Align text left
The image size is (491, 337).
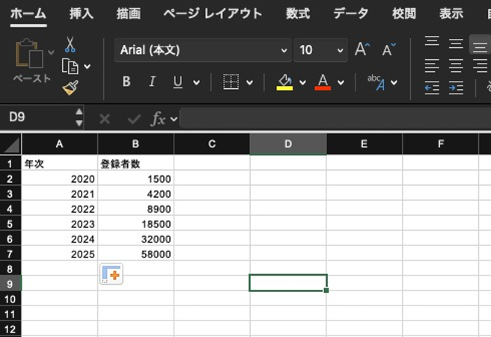pyautogui.click(x=432, y=66)
